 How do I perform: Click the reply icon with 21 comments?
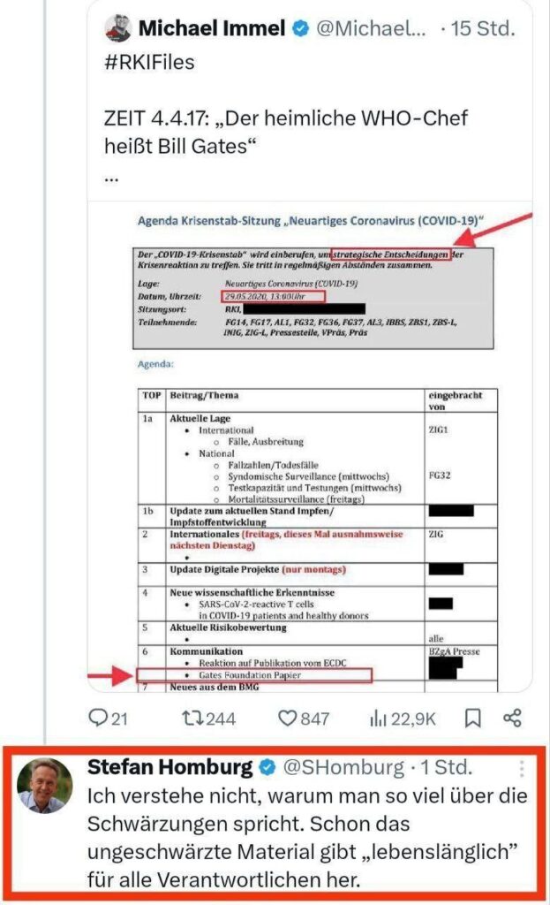click(x=99, y=719)
